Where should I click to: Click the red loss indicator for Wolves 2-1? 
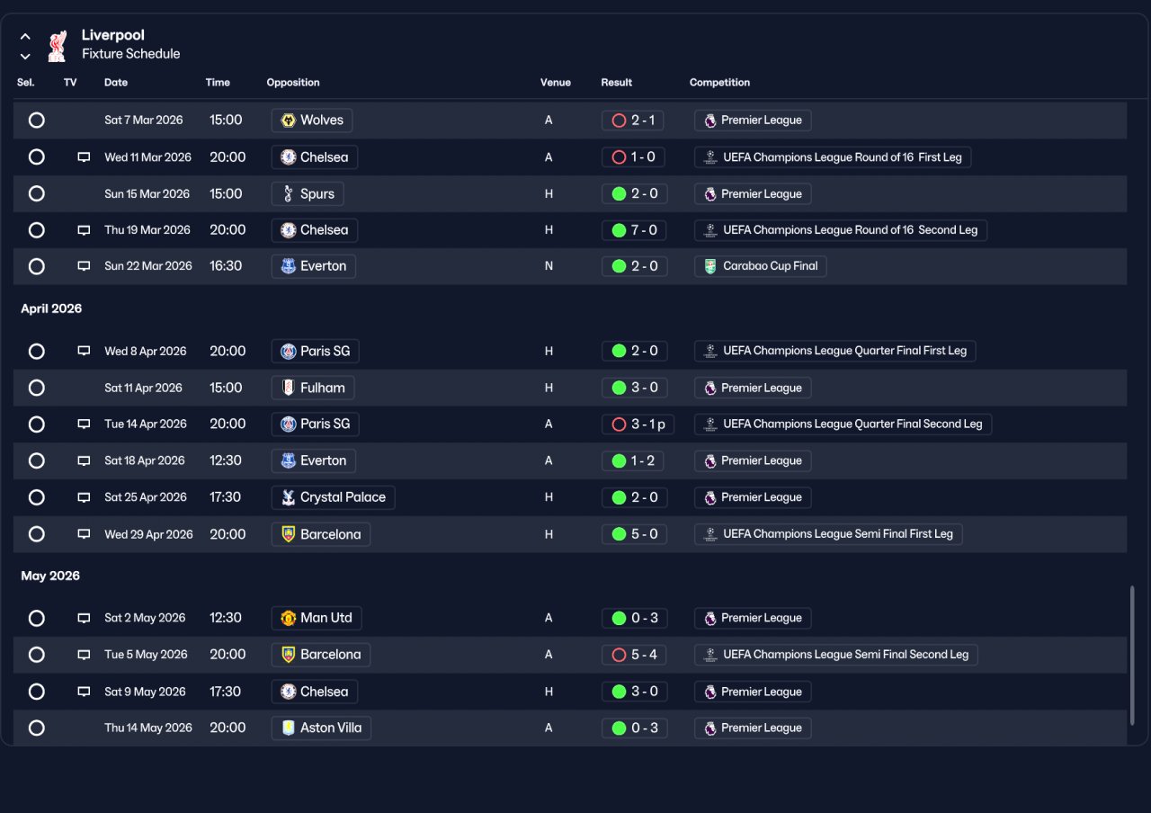click(x=619, y=121)
